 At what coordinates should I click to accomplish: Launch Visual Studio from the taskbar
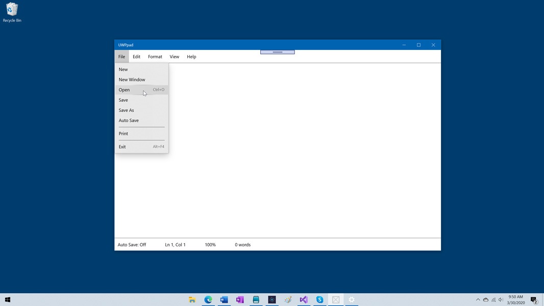(304, 300)
